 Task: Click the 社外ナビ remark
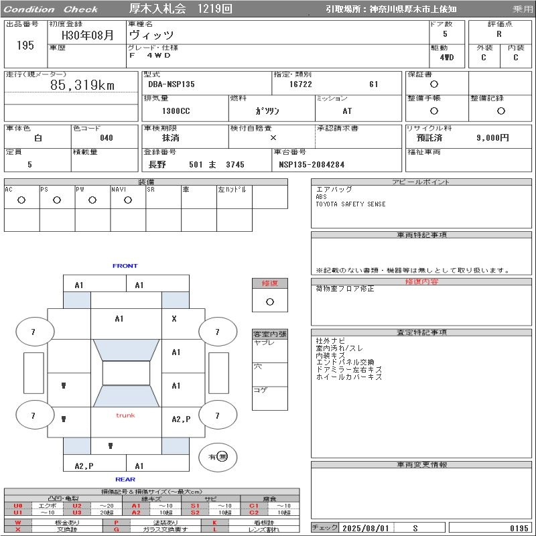point(330,341)
